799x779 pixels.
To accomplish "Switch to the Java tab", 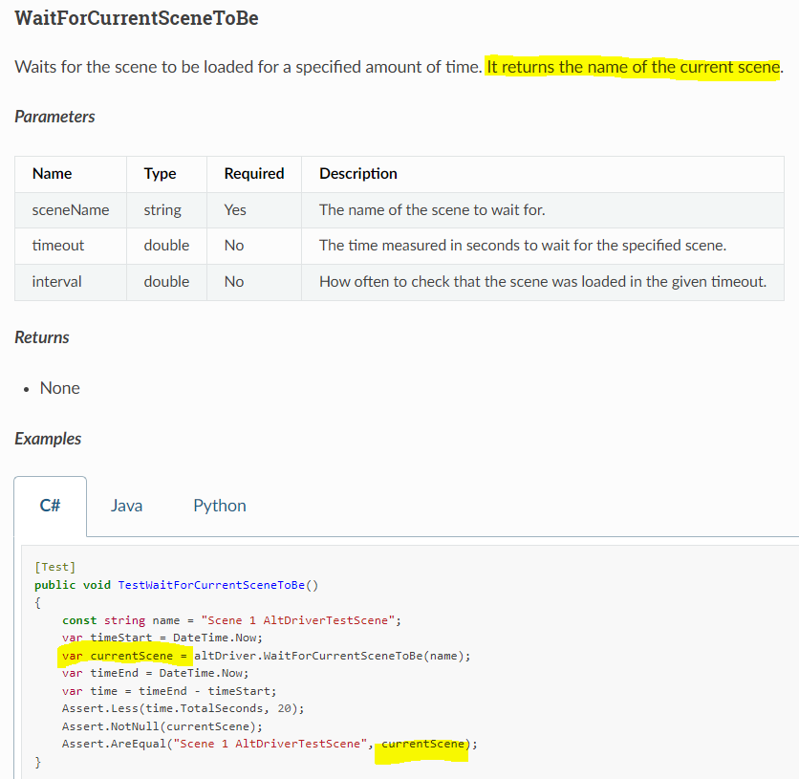I will tap(126, 506).
